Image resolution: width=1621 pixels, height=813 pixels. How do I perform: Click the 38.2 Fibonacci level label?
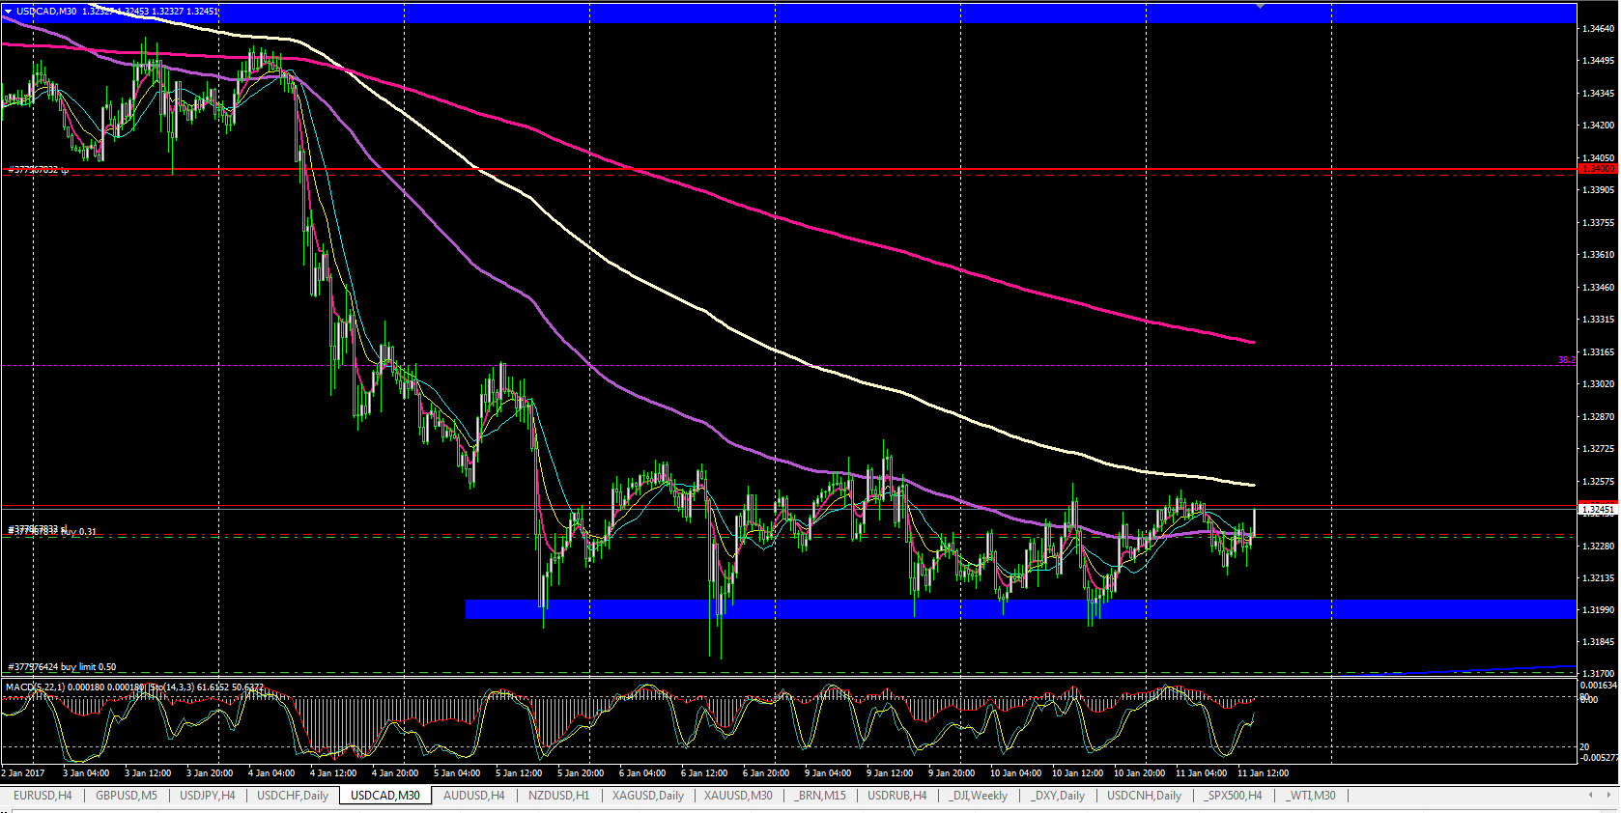click(x=1566, y=360)
